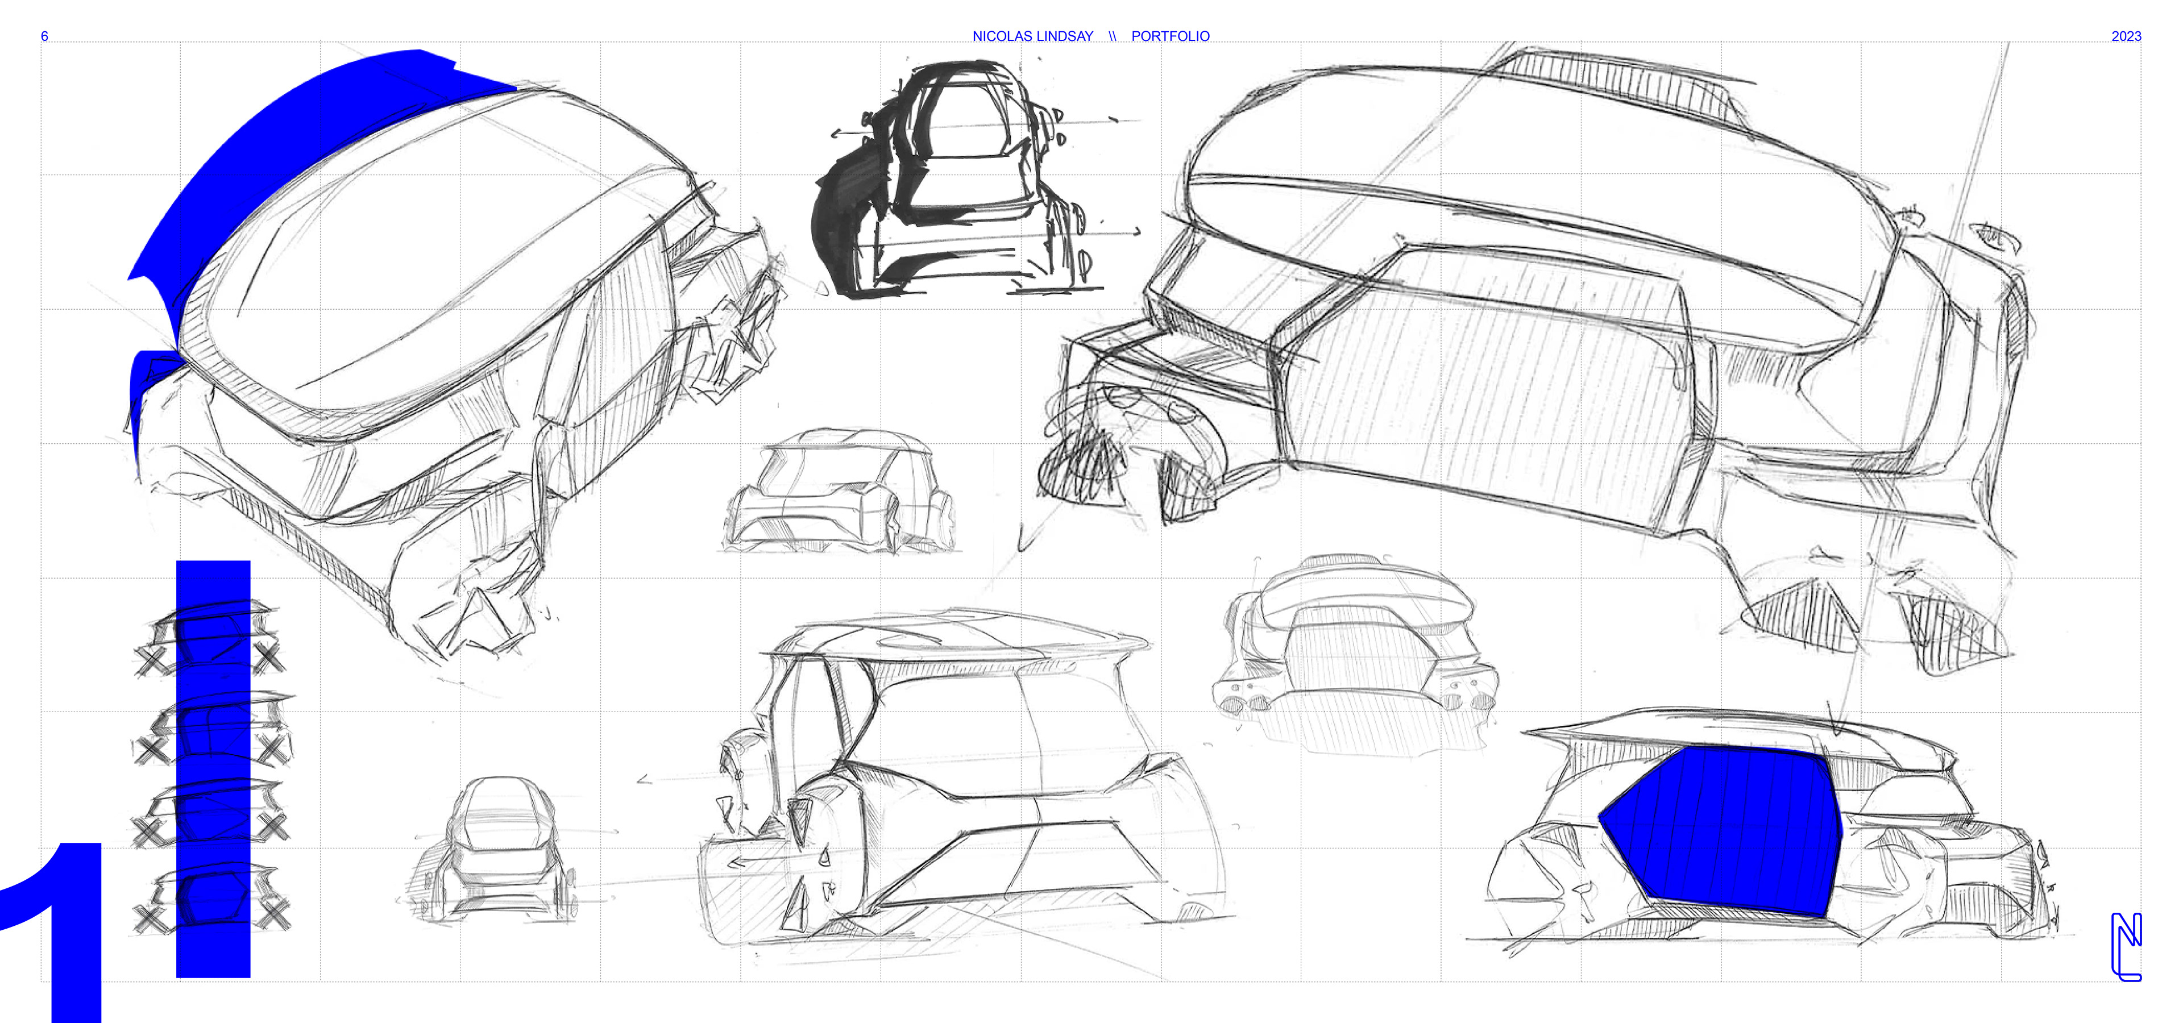The width and height of the screenshot is (2183, 1023).
Task: Click the small rear-view sketch below marker drawing
Action: (x=839, y=491)
